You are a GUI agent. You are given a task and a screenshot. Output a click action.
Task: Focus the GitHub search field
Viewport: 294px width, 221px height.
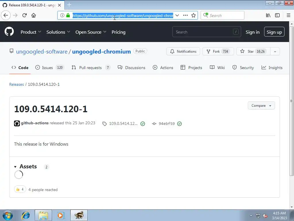coord(206,32)
